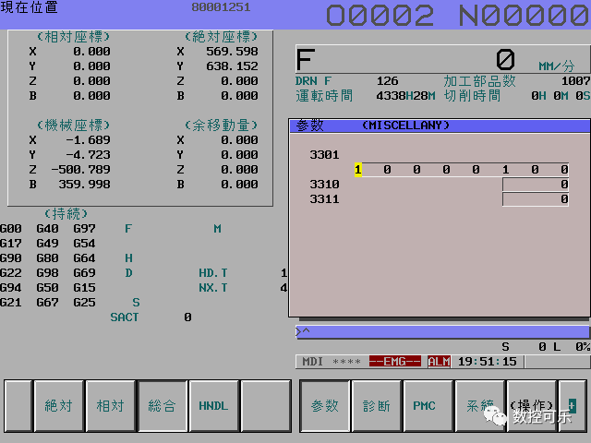This screenshot has width=591, height=443.
Task: Click modal code G54
Action: (x=84, y=244)
